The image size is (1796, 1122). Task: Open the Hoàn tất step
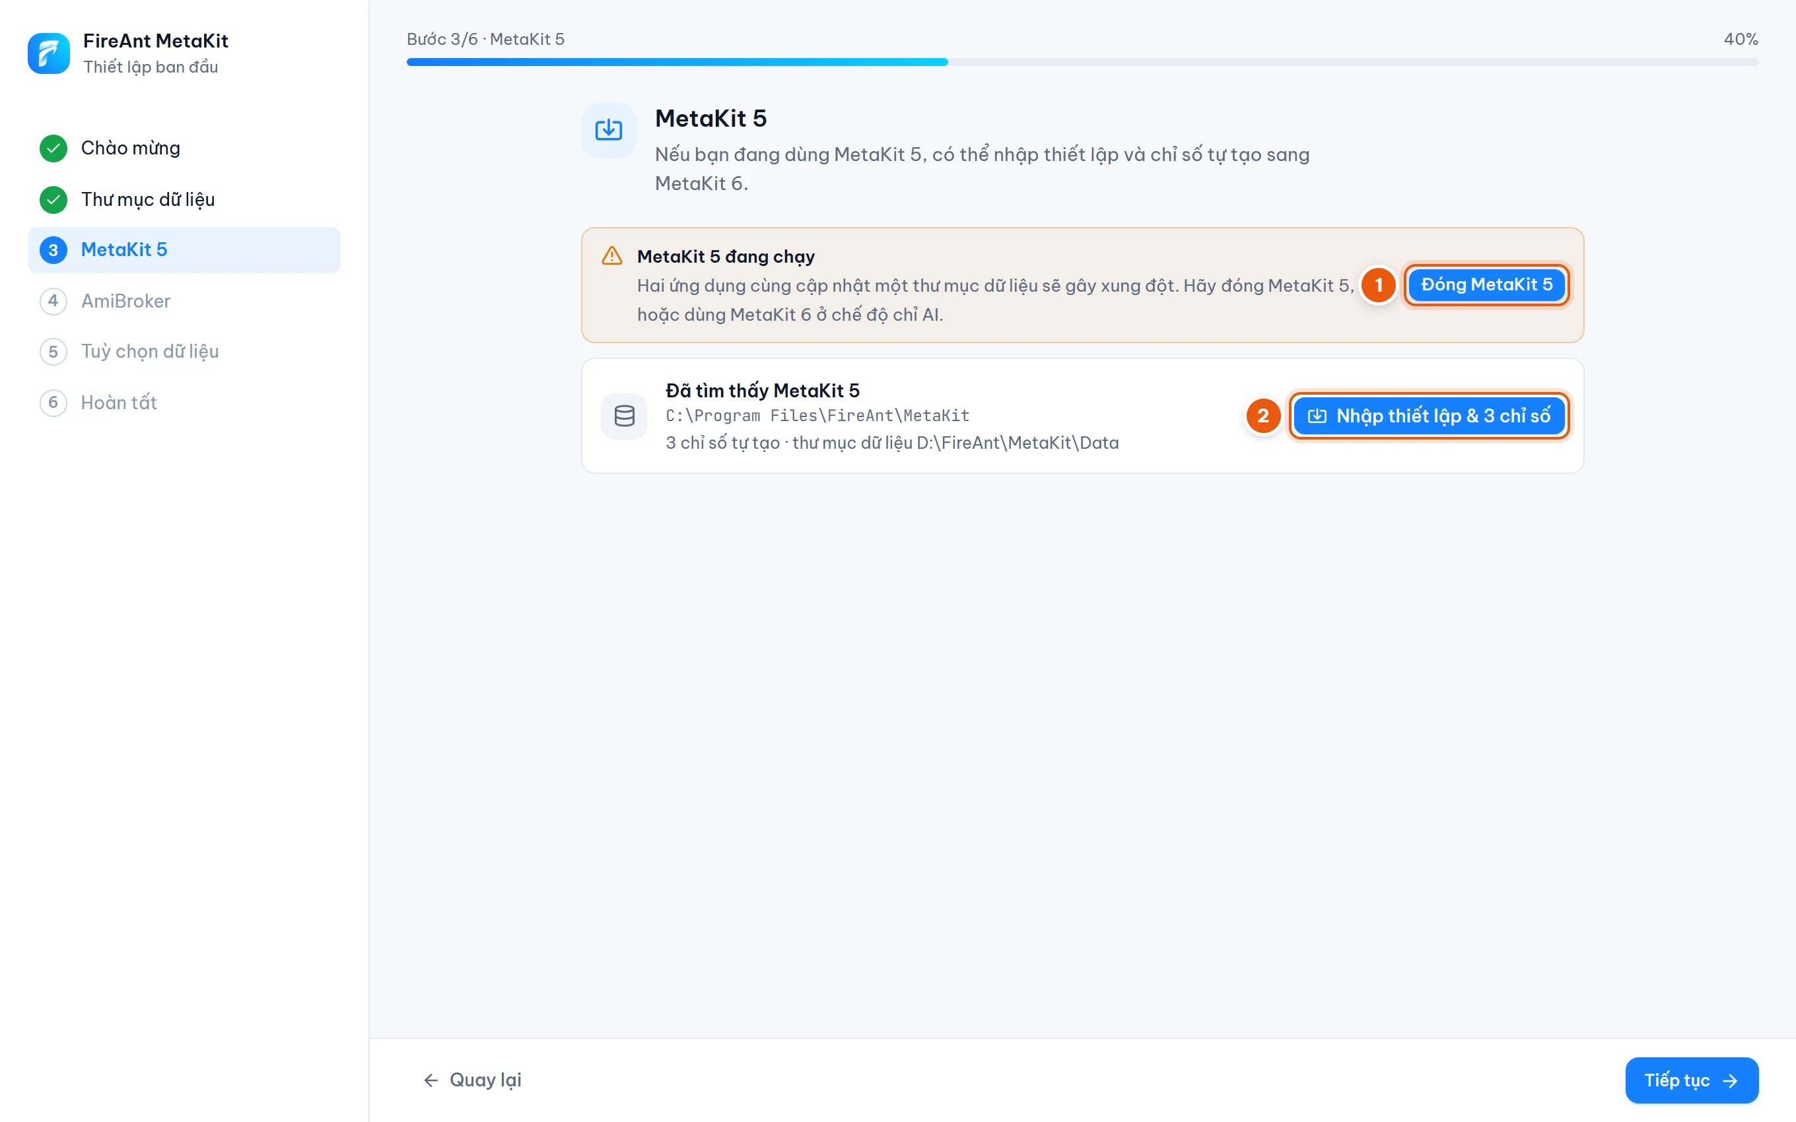tap(184, 402)
